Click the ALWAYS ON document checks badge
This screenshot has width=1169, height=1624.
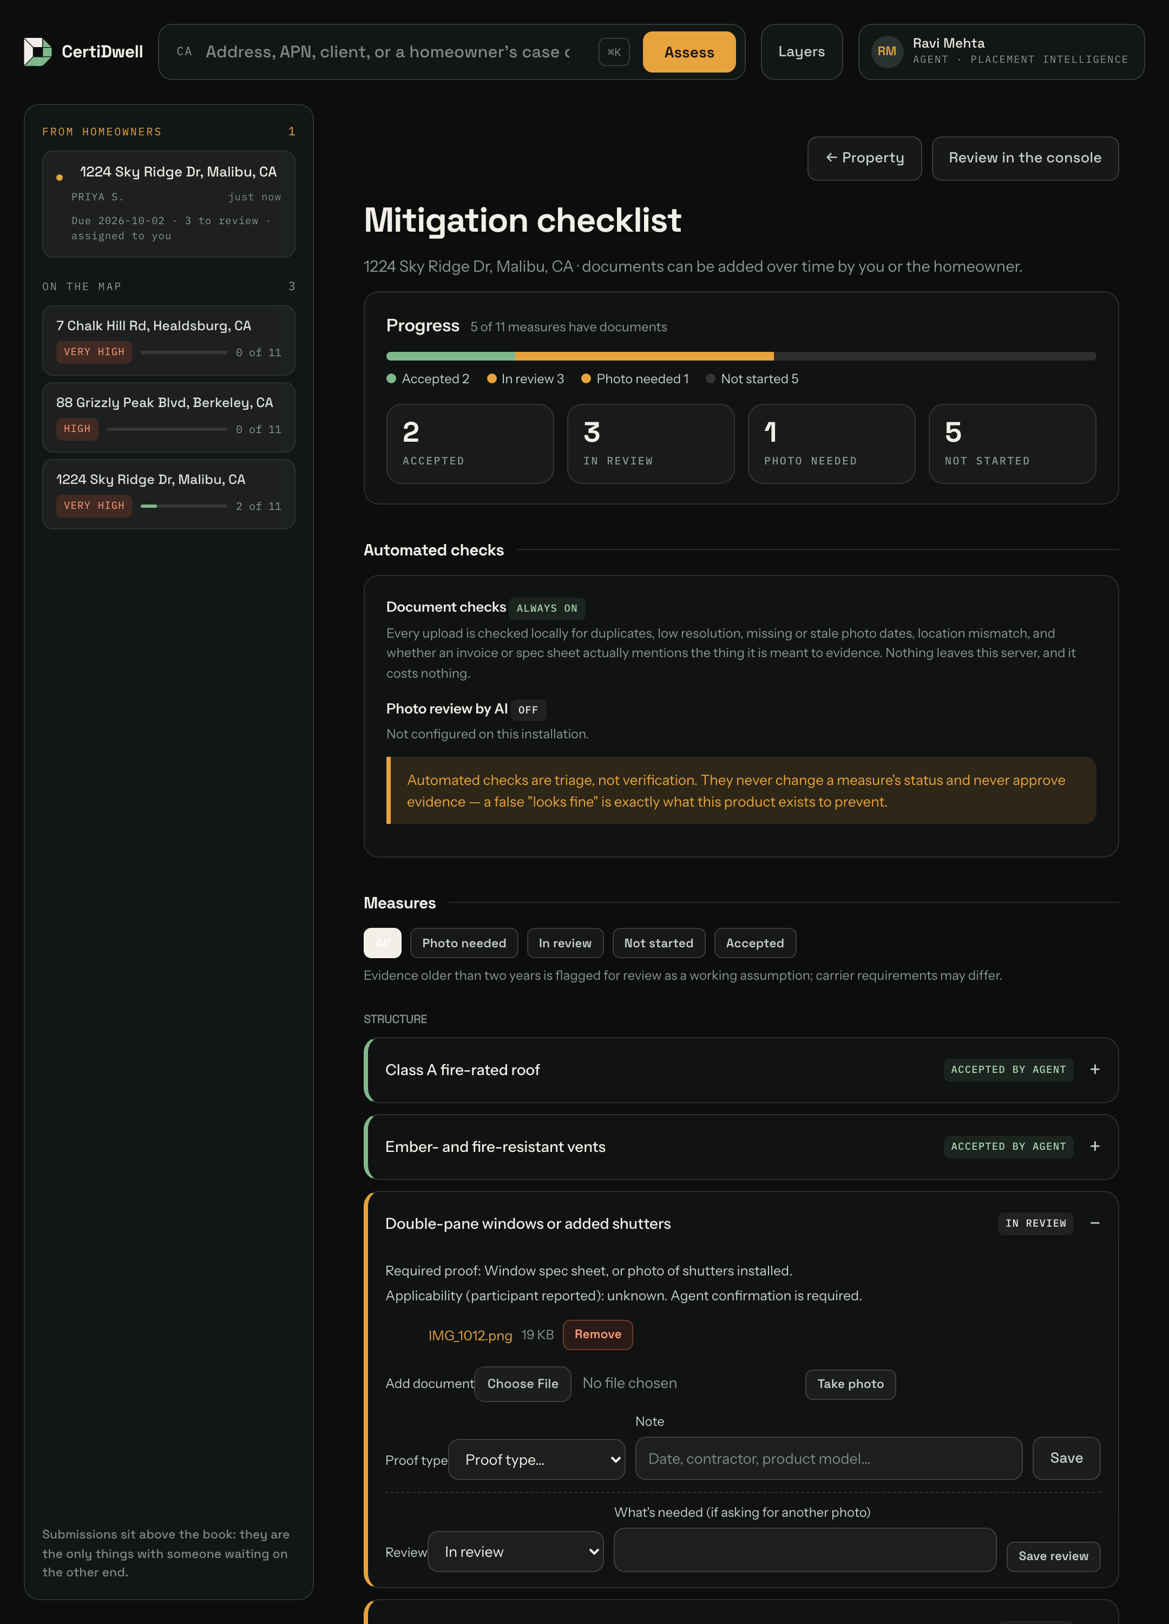tap(547, 608)
